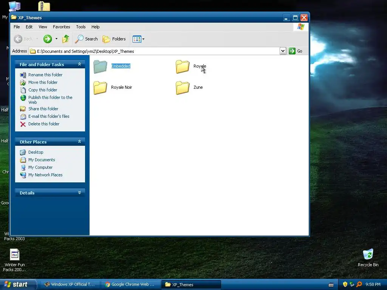Open the Search pane

87,39
